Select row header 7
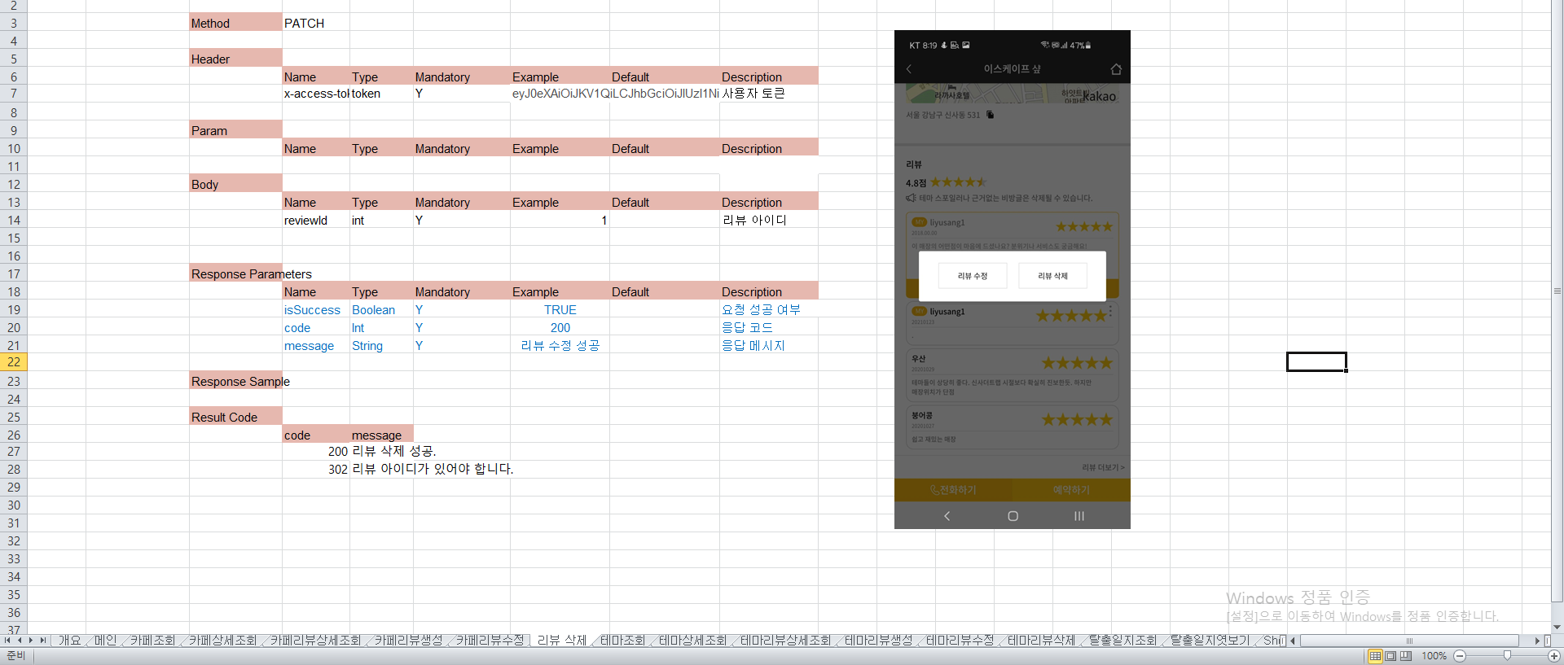 (14, 94)
